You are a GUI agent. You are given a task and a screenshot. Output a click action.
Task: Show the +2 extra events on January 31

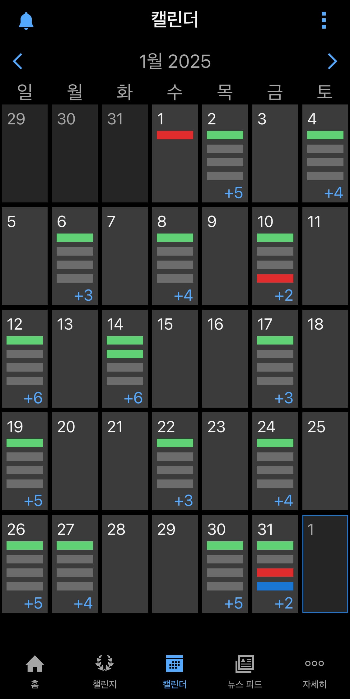284,603
